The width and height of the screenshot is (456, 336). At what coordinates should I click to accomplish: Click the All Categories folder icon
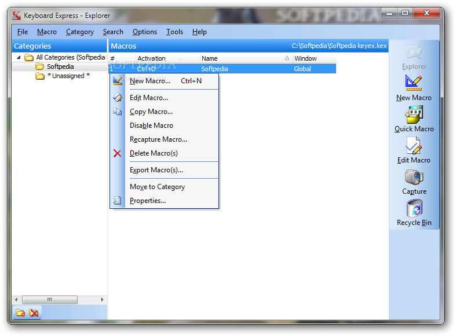click(29, 57)
